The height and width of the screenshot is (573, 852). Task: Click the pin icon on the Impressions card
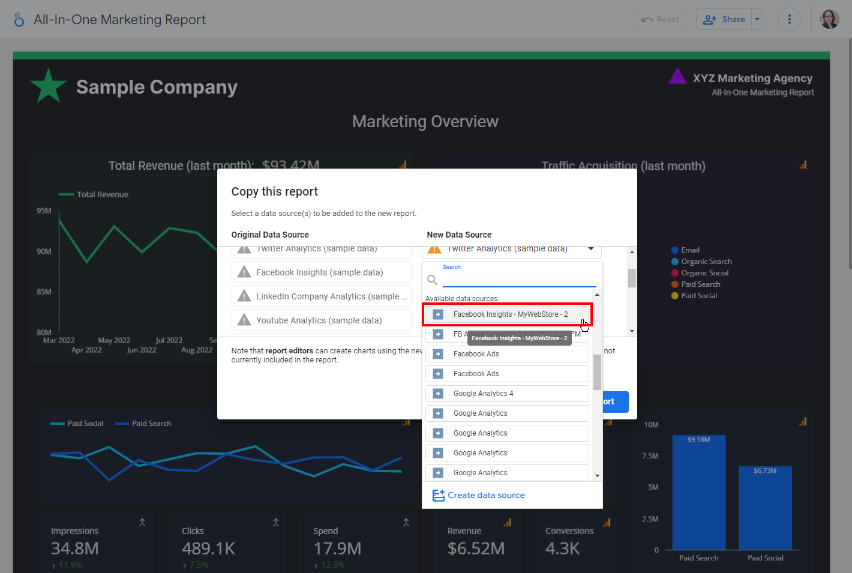[x=142, y=523]
